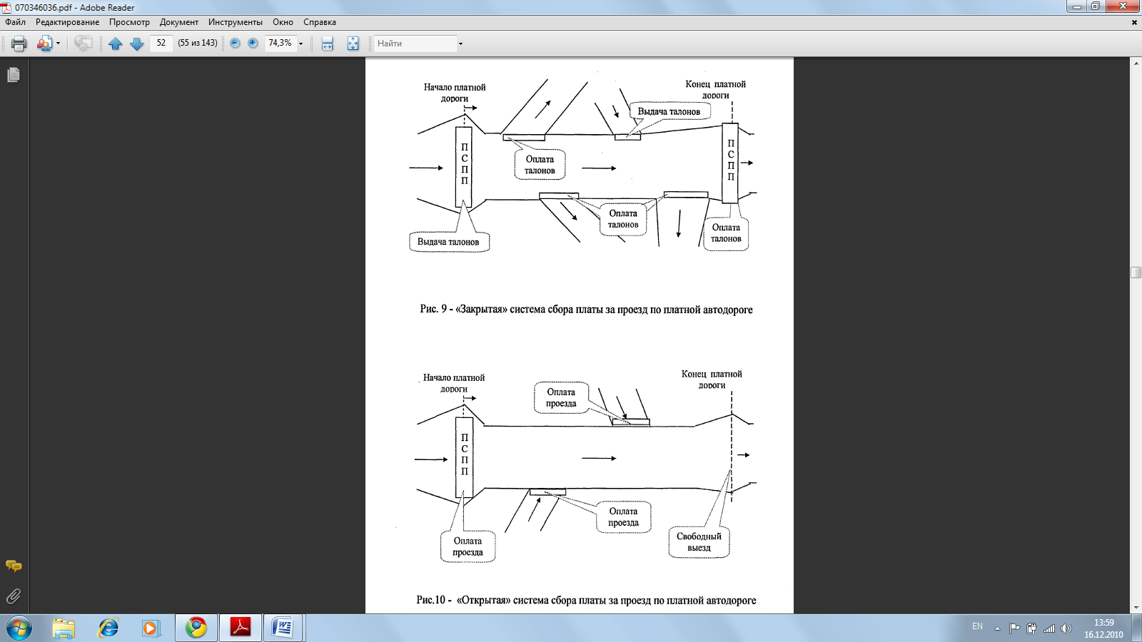1142x642 pixels.
Task: Open the Comments panel in sidebar
Action: 14,566
